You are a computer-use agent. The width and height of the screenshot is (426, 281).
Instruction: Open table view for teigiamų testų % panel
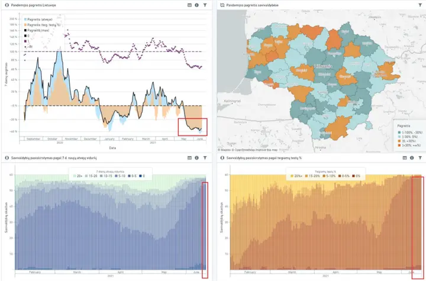(x=405, y=158)
